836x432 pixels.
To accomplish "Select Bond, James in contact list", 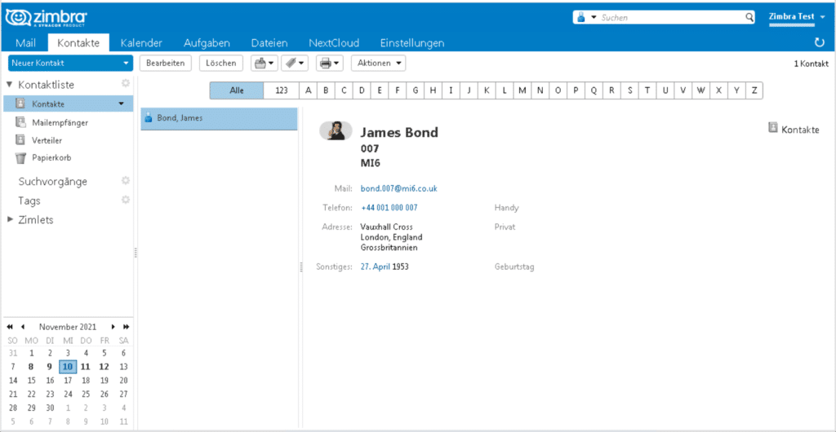I will tap(219, 119).
